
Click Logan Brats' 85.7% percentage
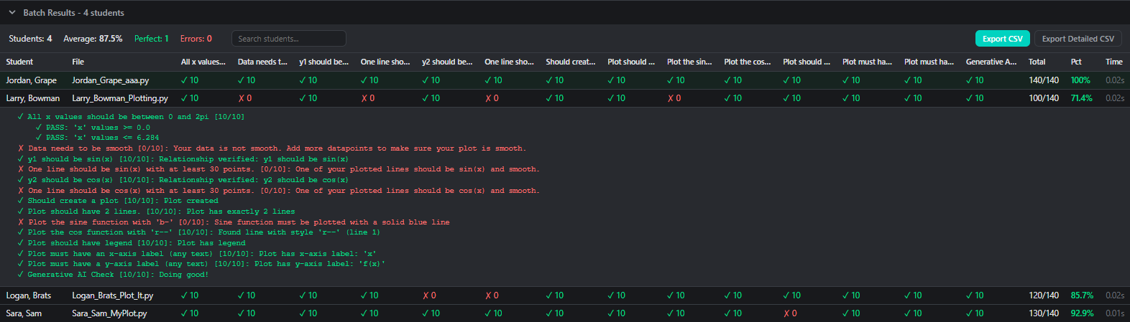(x=1082, y=295)
